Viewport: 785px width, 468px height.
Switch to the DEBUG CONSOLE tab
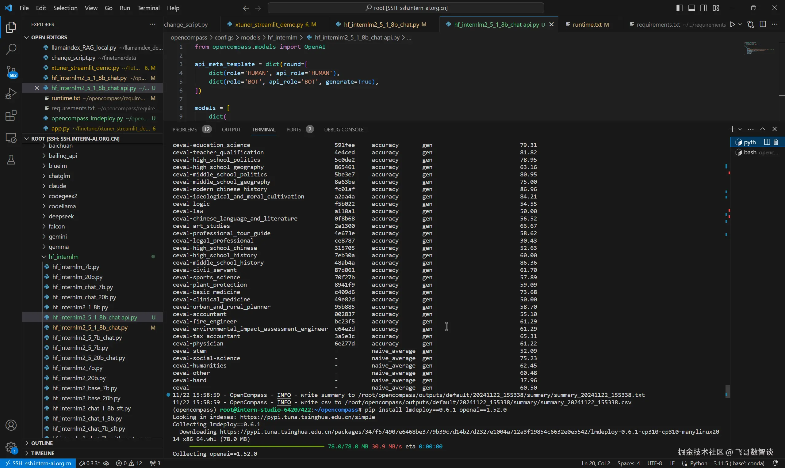click(x=343, y=130)
